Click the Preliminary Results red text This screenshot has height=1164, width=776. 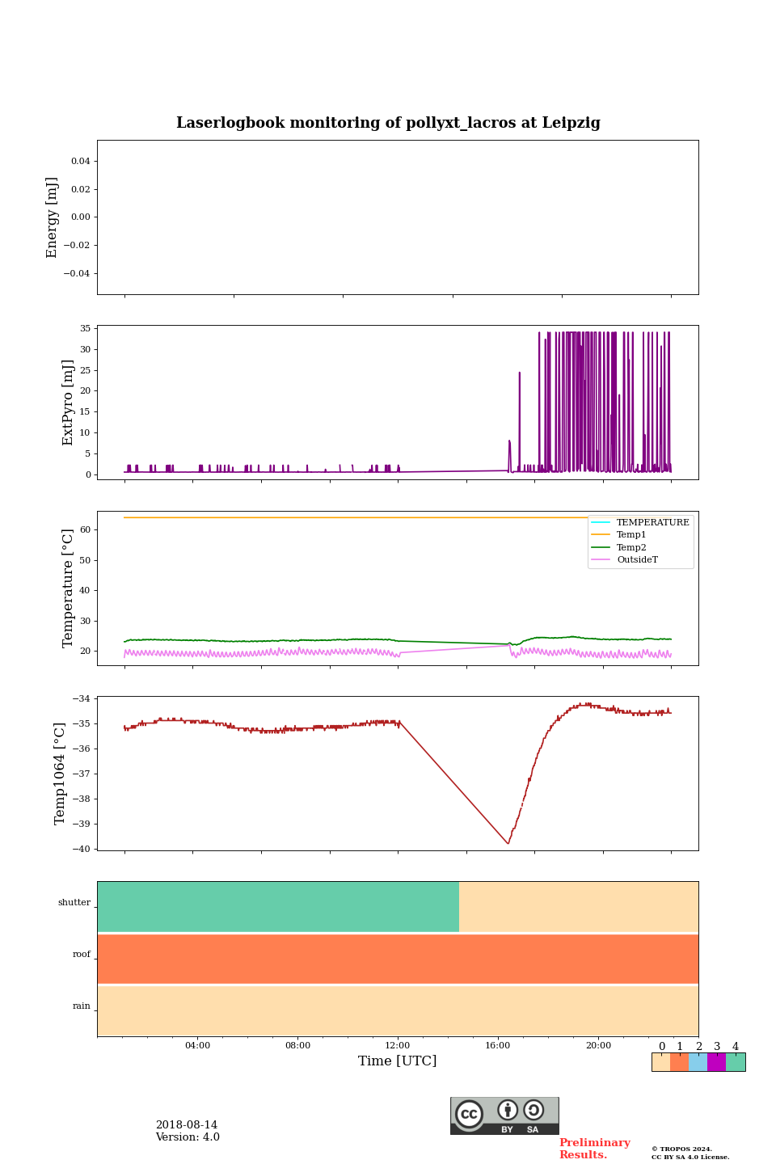[x=595, y=1149]
